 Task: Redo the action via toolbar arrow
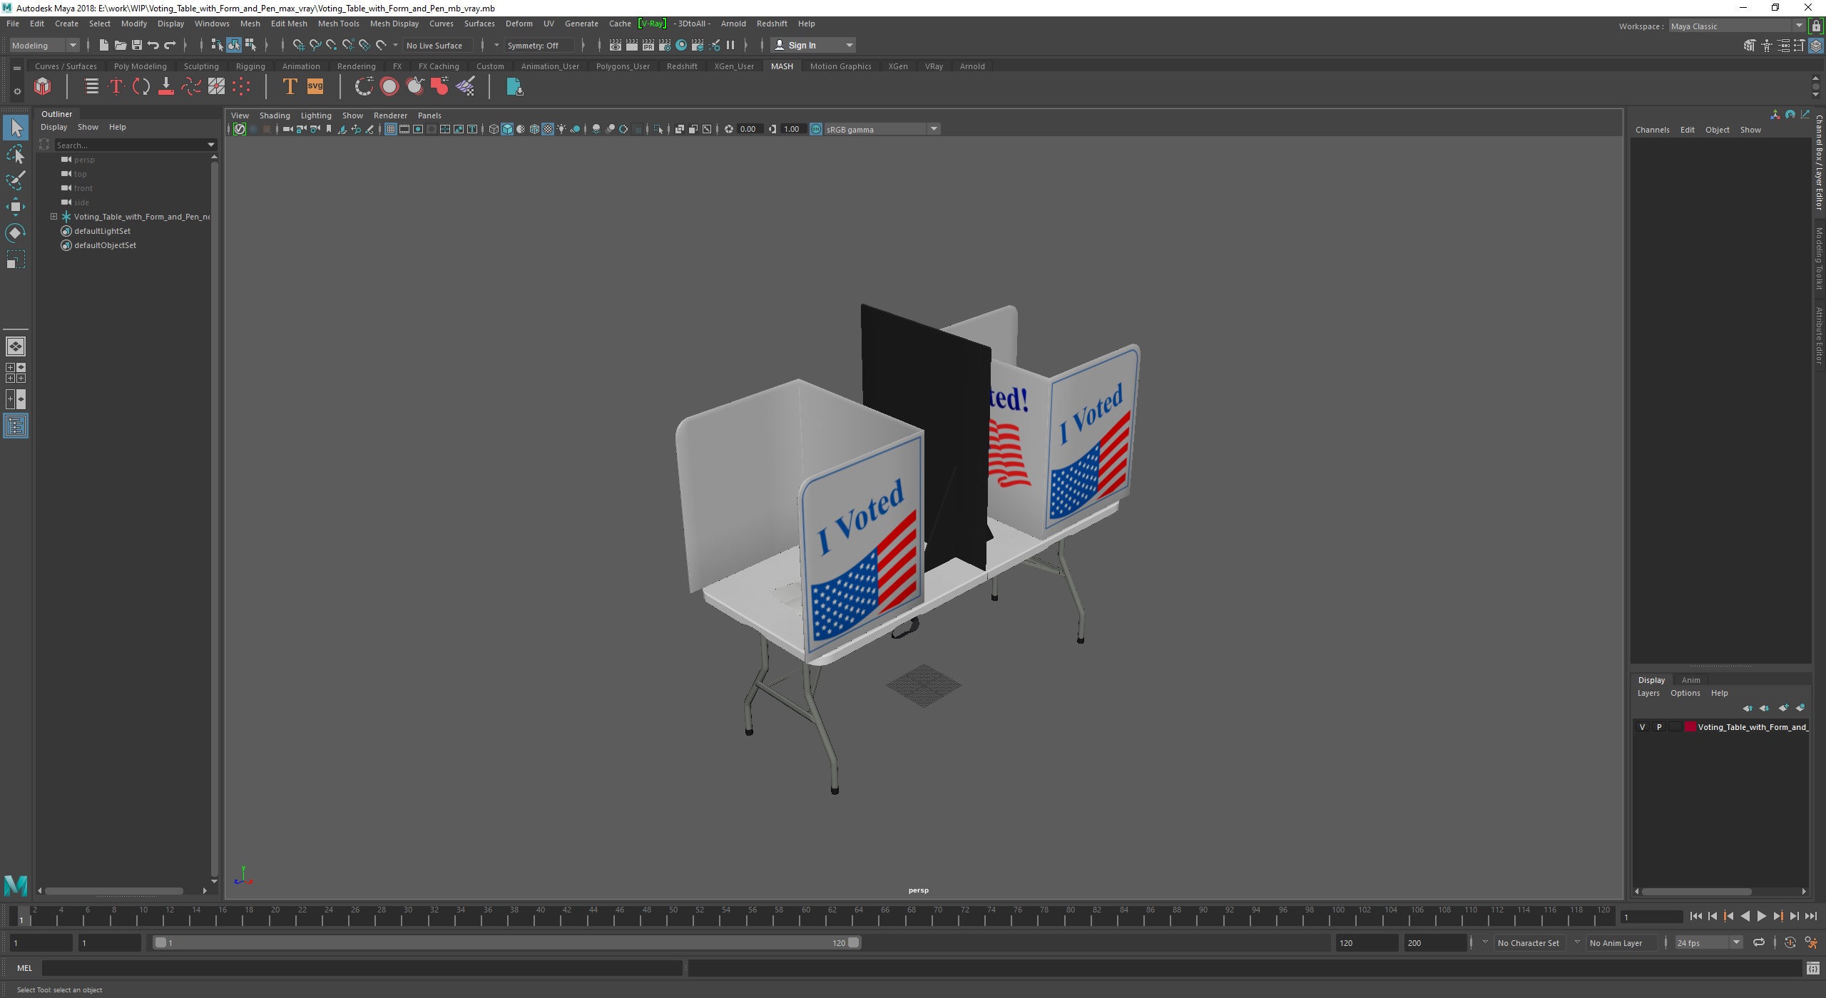[x=170, y=45]
